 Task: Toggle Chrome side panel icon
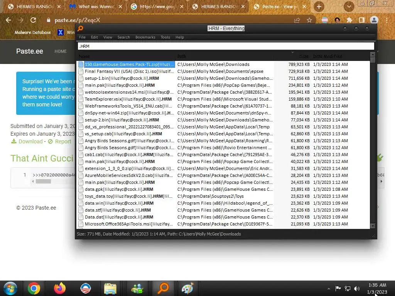point(362,20)
